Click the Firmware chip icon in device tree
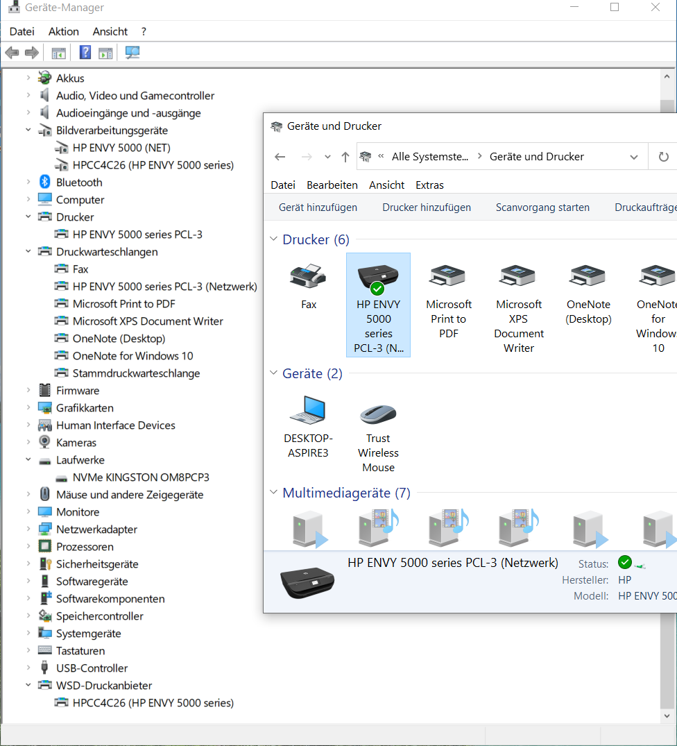 [x=44, y=390]
